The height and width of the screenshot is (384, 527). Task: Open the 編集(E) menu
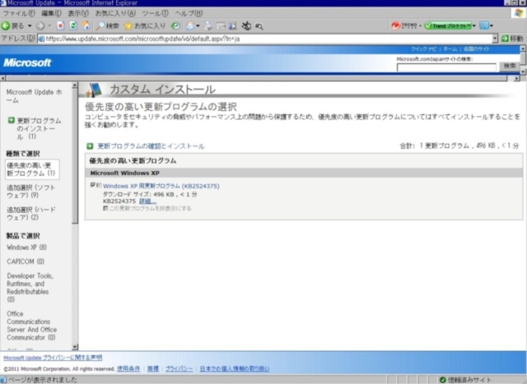tap(51, 13)
